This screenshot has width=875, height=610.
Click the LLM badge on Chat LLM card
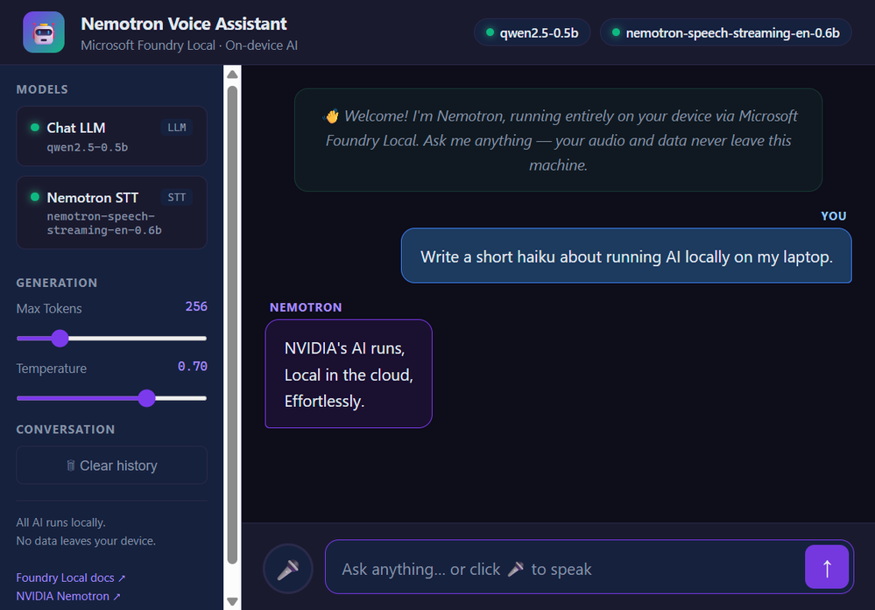click(177, 128)
